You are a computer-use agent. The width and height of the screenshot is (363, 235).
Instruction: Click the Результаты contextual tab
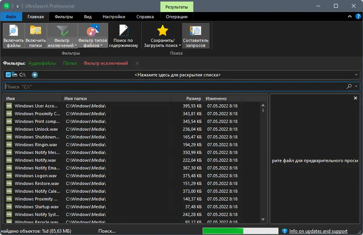[x=177, y=7]
